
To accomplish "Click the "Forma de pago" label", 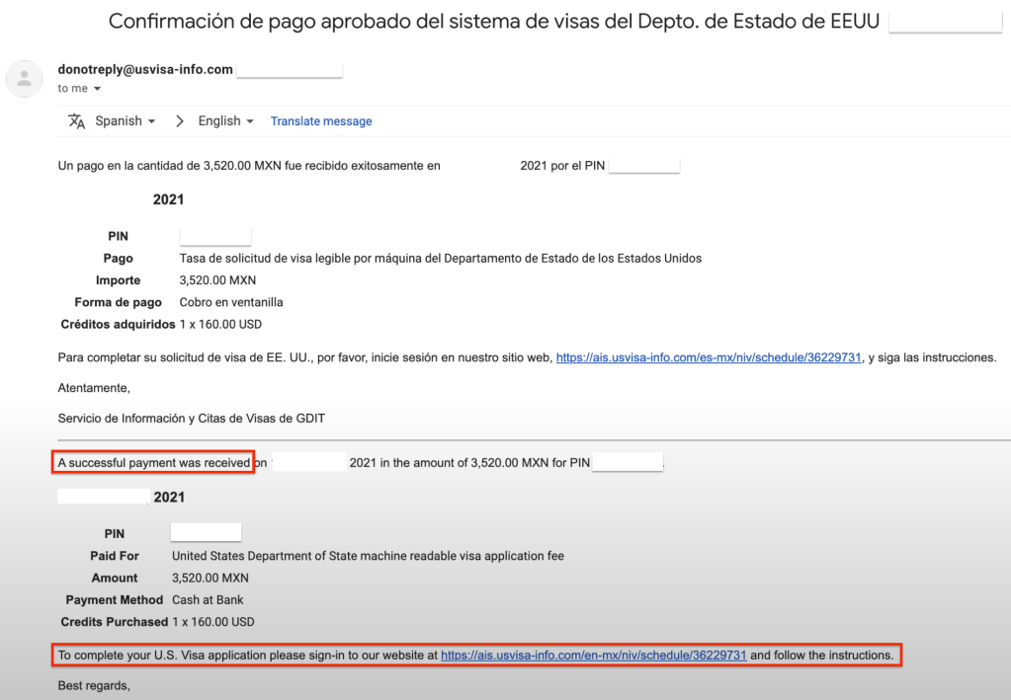I will (118, 302).
